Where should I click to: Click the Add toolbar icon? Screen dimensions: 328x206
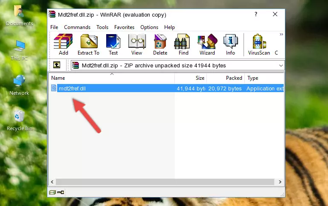63,44
